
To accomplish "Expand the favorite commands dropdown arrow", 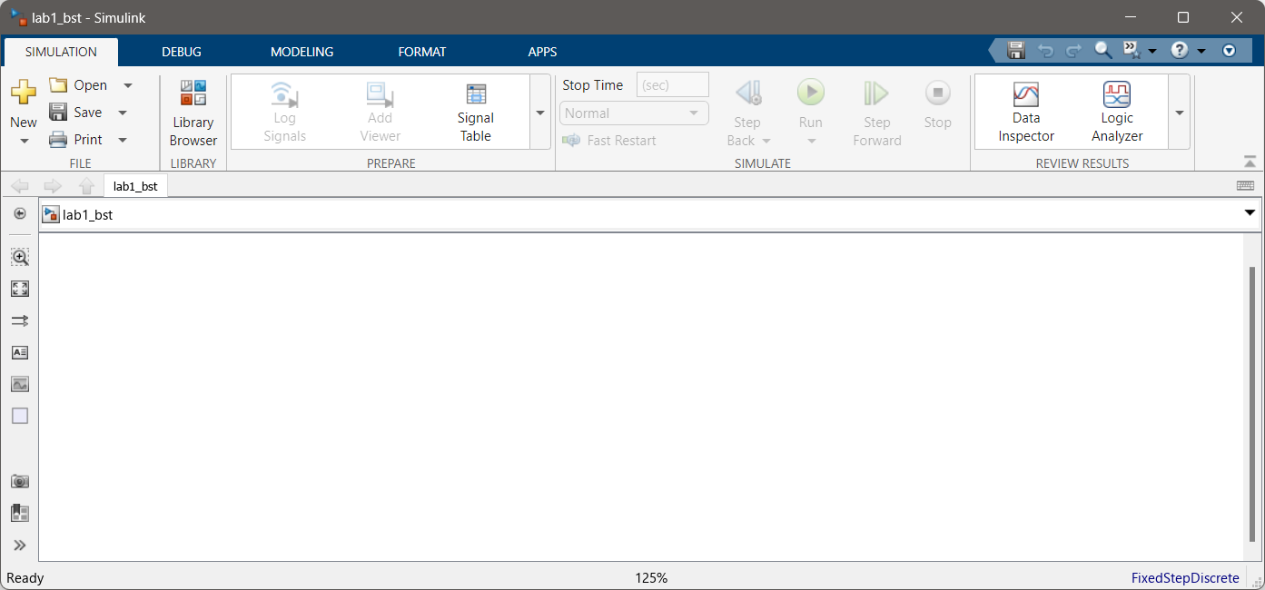I will (1152, 52).
